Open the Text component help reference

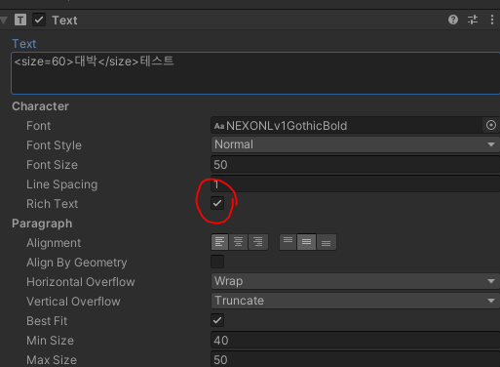point(453,20)
